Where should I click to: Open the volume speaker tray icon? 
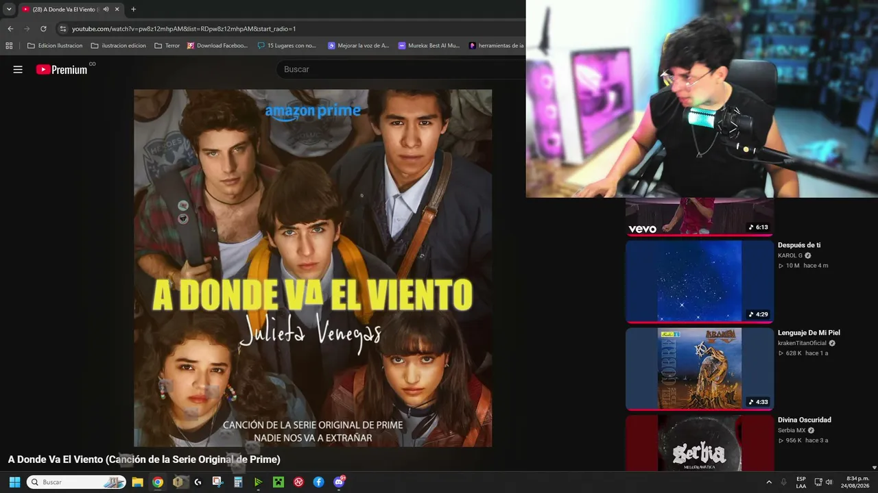[x=829, y=482]
